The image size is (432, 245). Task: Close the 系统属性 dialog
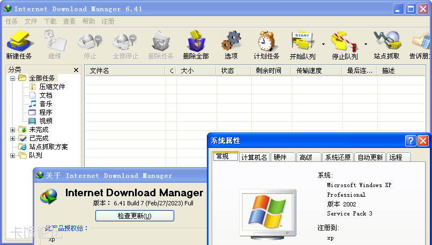(423, 141)
